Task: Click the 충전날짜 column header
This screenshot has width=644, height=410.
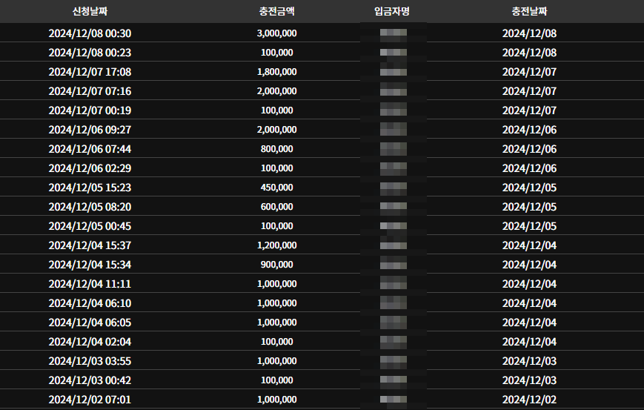Action: click(x=529, y=11)
